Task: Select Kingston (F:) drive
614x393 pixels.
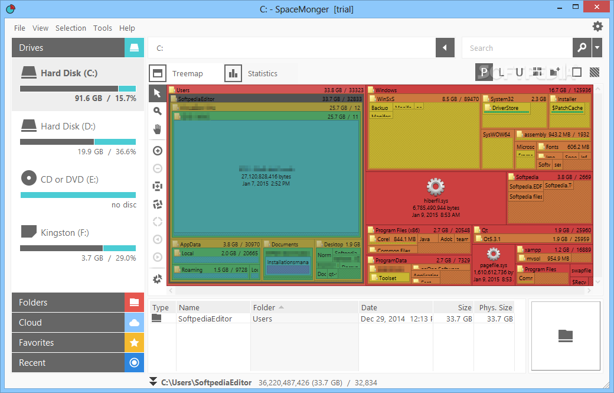Action: click(x=78, y=244)
